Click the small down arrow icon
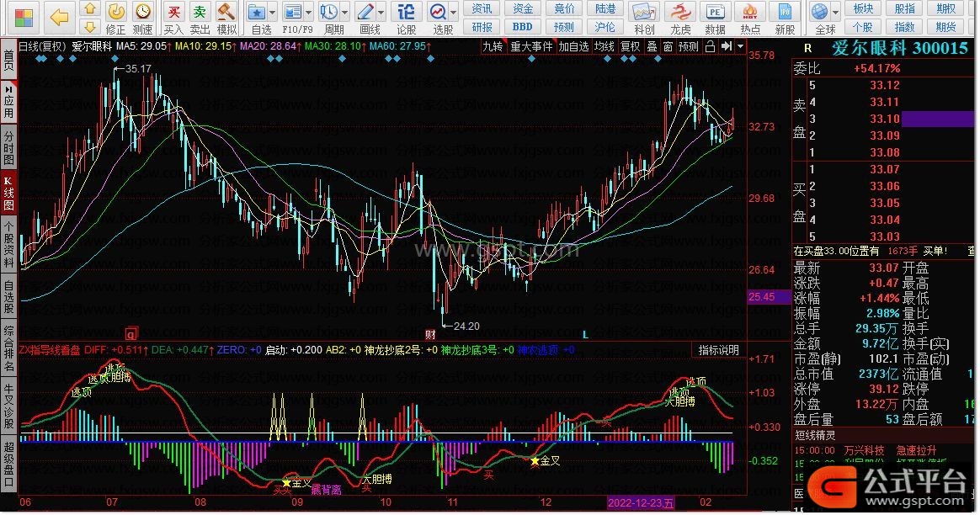 (91, 27)
